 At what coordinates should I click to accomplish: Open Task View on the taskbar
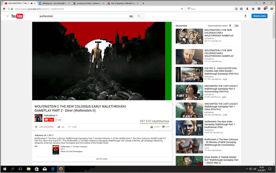21,169
